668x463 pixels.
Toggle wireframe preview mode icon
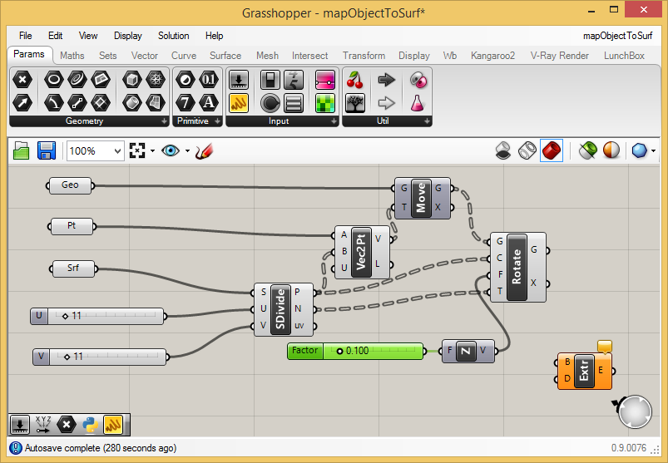pyautogui.click(x=527, y=150)
